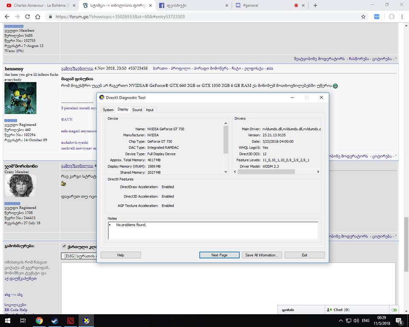Click the Next Page button
Image resolution: width=409 pixels, height=327 pixels.
coord(219,255)
